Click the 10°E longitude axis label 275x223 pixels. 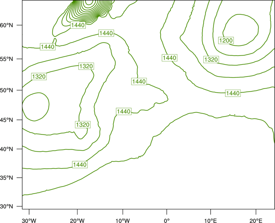pyautogui.click(x=210, y=221)
